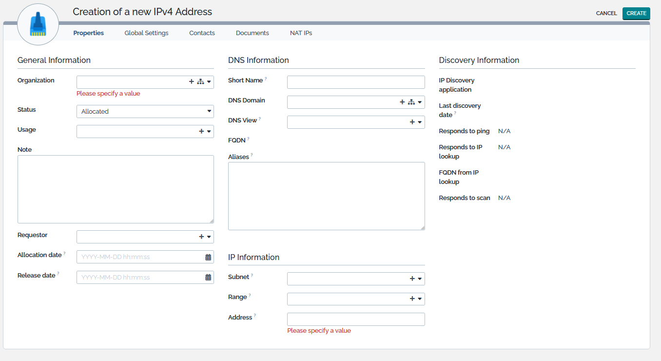Open the Organization hierarchy tree icon

200,82
